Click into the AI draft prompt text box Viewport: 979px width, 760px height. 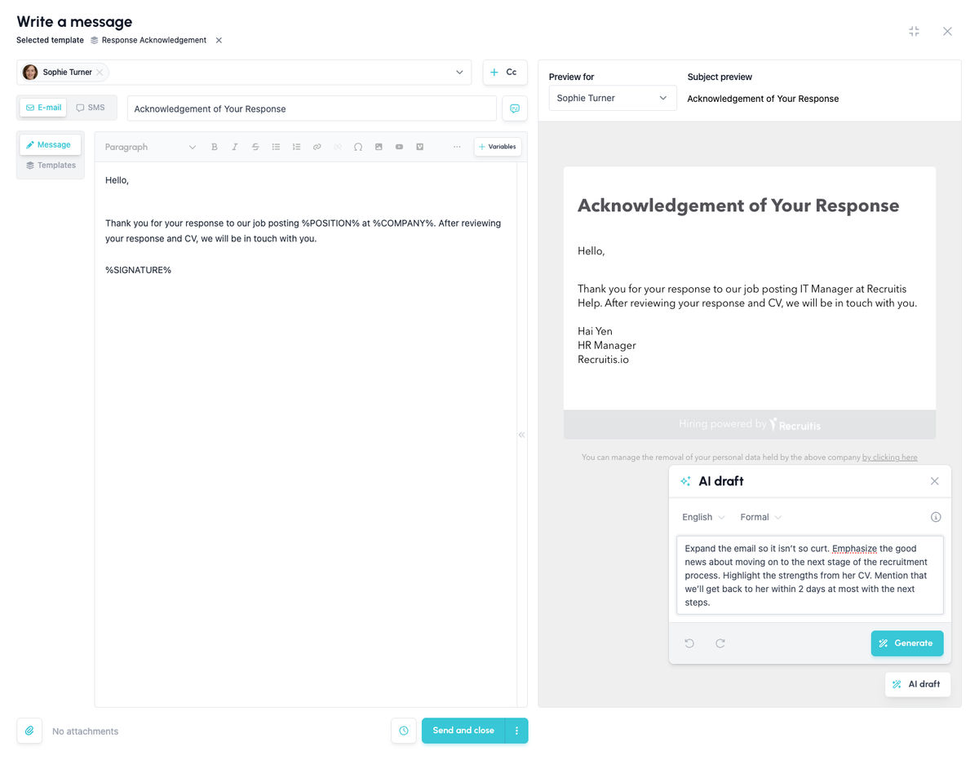point(810,575)
